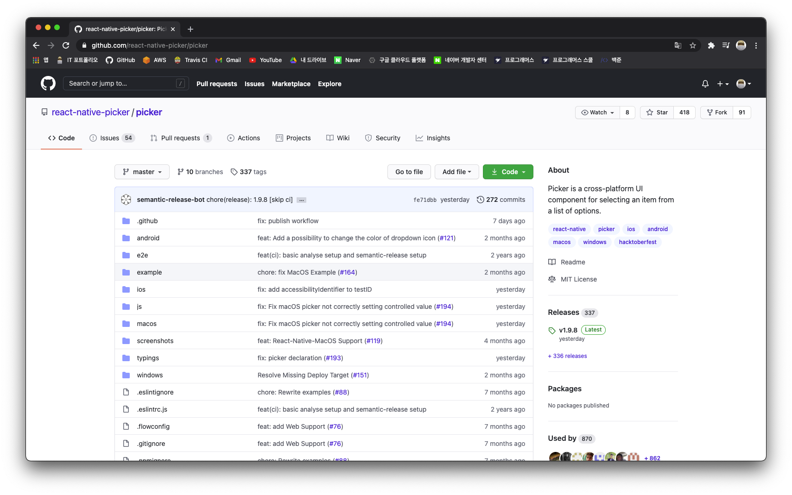Open the Add file dropdown

(x=456, y=172)
